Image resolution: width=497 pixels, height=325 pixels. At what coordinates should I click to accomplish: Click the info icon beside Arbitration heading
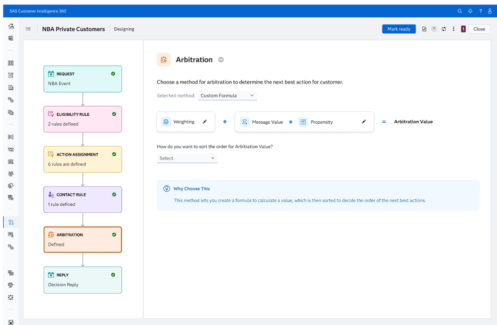(221, 60)
